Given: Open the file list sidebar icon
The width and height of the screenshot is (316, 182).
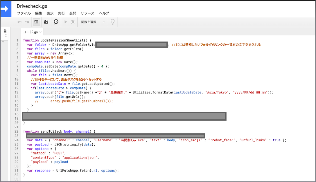Looking at the screenshot, I should click(5, 31).
